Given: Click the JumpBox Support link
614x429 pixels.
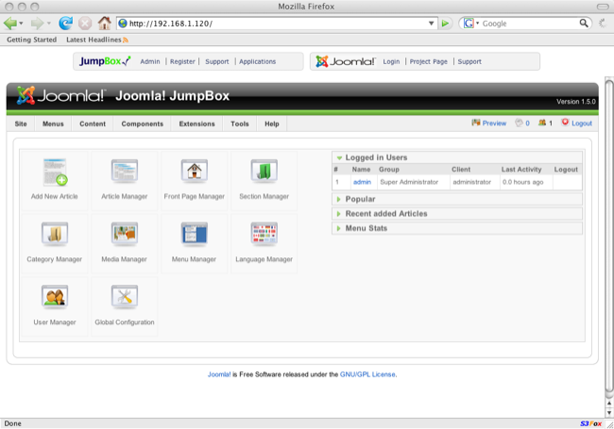Looking at the screenshot, I should pos(217,61).
